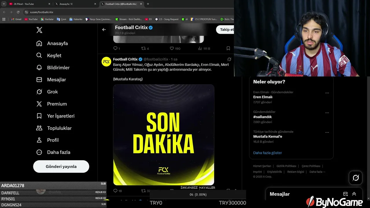The width and height of the screenshot is (370, 208).
Task: View analytics showing 111 B views
Action: point(204,49)
